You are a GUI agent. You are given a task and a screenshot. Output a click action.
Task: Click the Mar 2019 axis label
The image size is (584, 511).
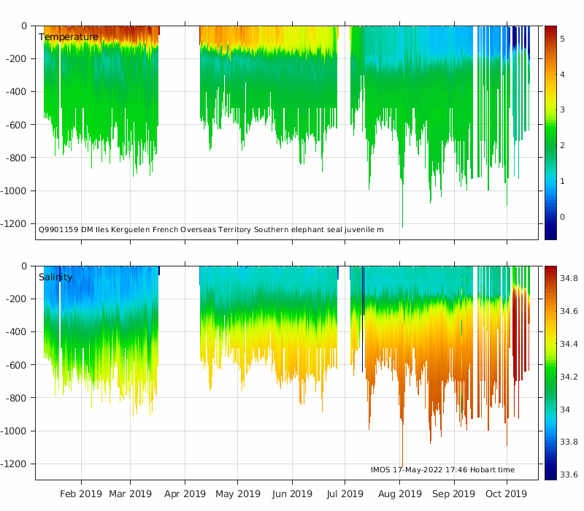tap(131, 494)
